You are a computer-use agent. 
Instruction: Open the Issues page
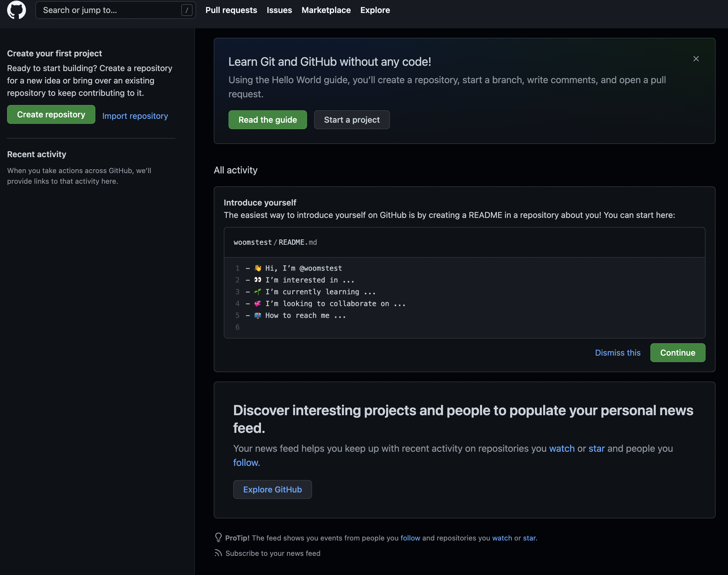pos(279,10)
